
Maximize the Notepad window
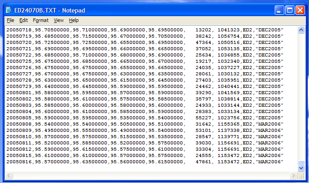click(x=289, y=10)
